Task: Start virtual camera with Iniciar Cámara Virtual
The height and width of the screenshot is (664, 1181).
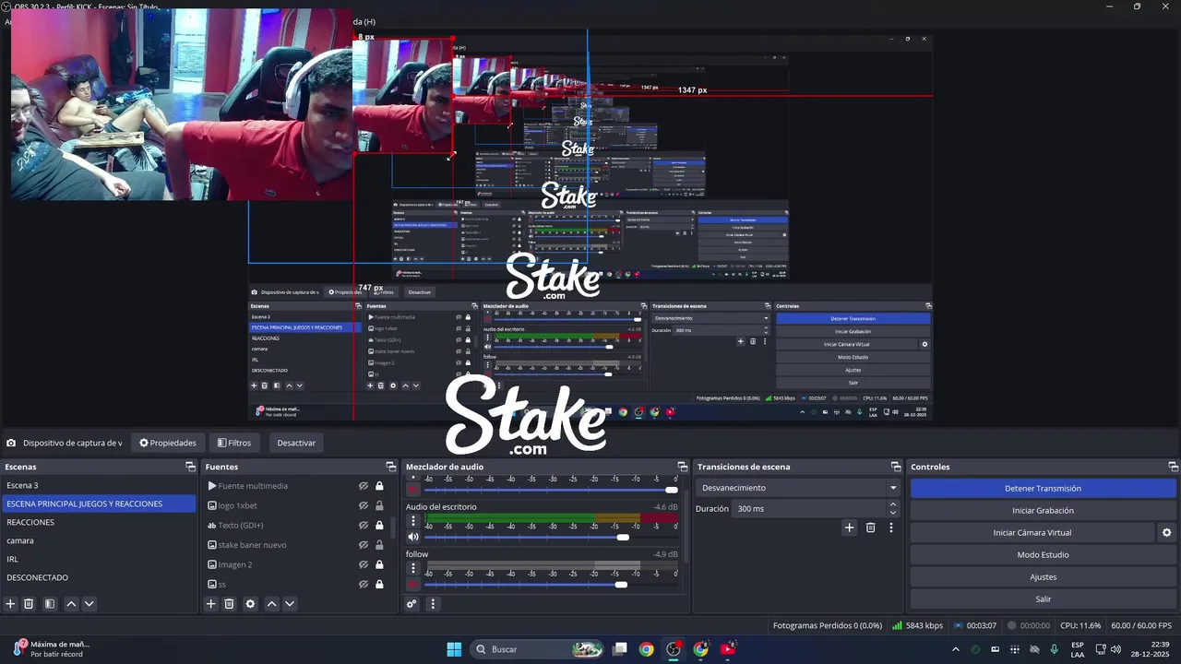Action: 1032,532
